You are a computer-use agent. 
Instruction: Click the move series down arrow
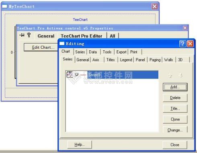(181, 75)
